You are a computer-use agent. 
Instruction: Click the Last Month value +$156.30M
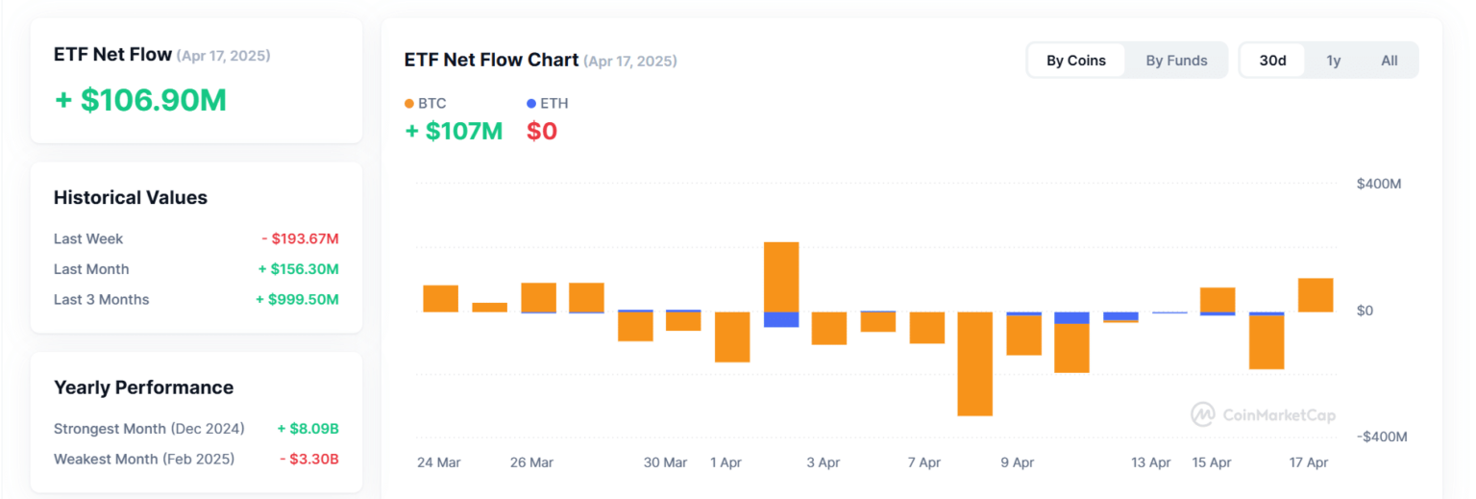(x=298, y=269)
